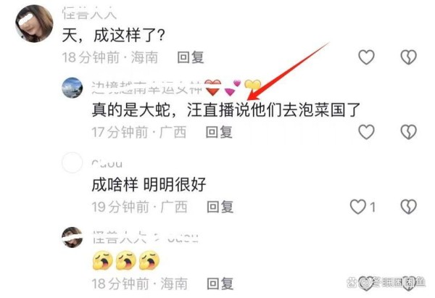Open the blank white avatar profile
The width and height of the screenshot is (435, 298).
[x=72, y=162]
